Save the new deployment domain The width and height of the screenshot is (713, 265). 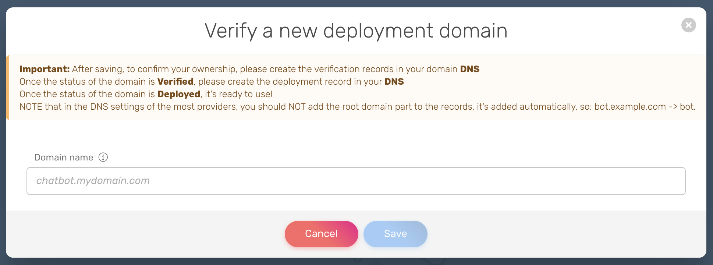[395, 234]
